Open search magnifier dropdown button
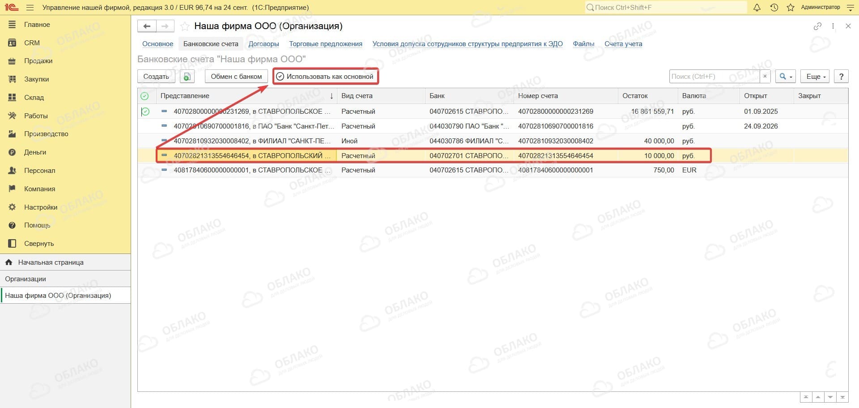Screen dimensions: 859x408 point(786,77)
